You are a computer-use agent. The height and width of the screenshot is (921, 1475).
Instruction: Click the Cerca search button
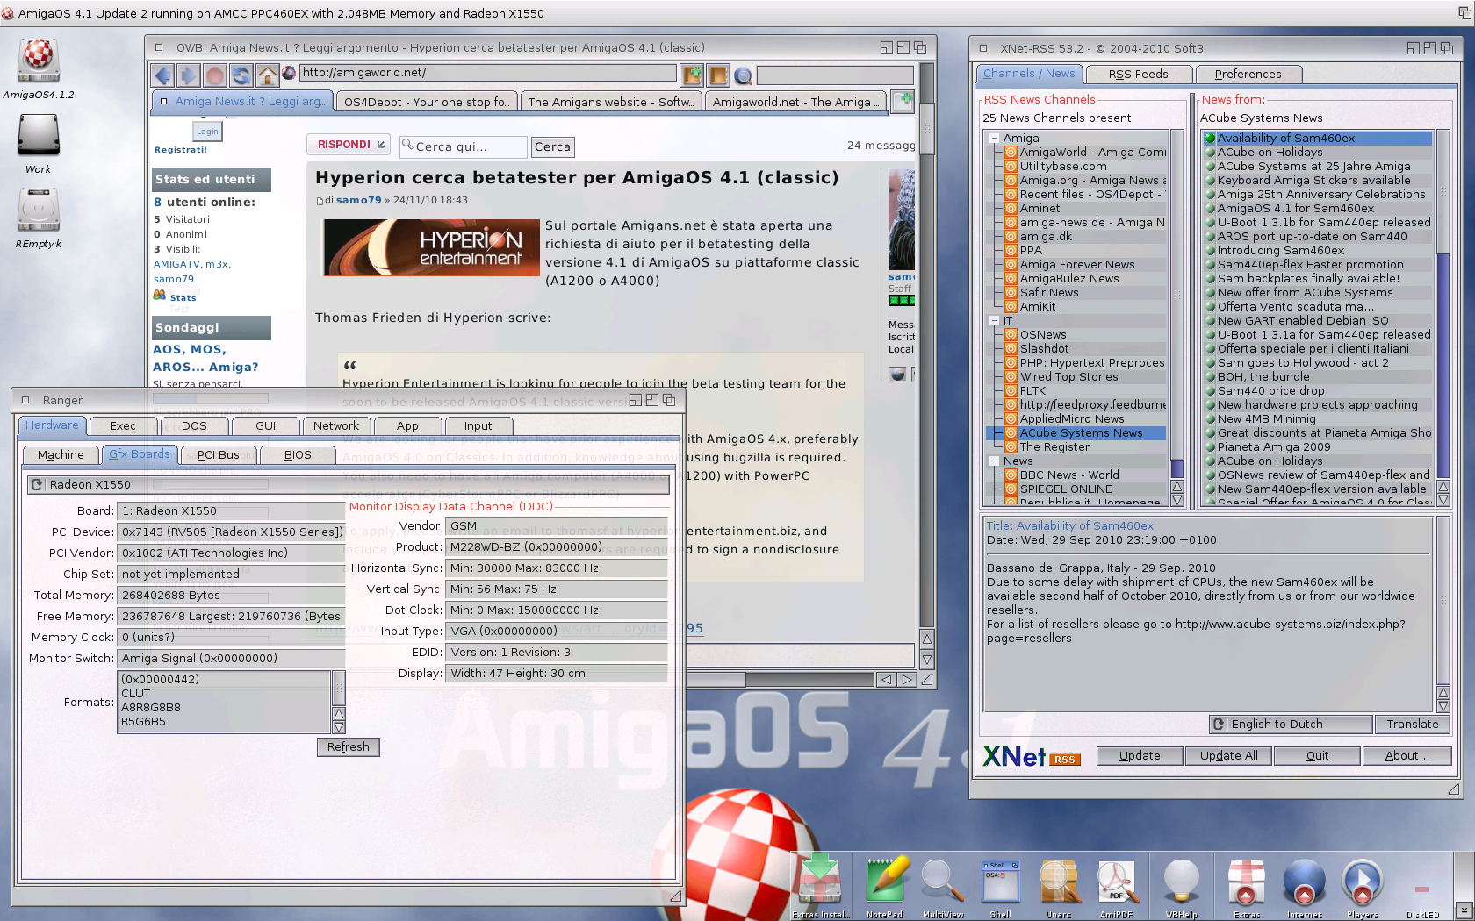(x=553, y=147)
